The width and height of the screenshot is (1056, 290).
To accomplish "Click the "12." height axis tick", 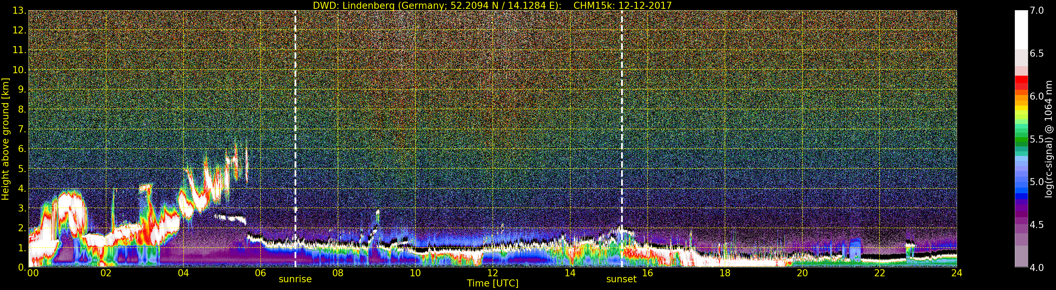I will click(x=20, y=30).
